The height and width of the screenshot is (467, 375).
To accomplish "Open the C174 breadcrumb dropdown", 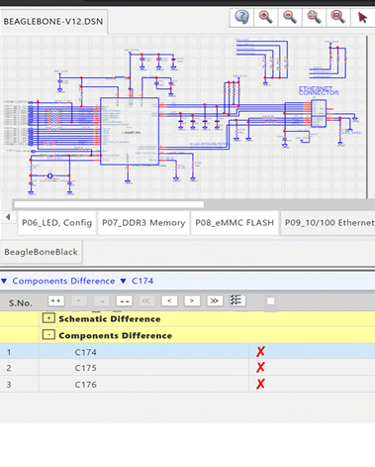I will click(124, 282).
